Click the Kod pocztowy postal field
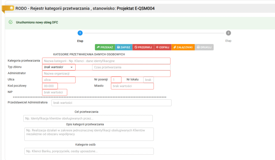 [x=50, y=86]
